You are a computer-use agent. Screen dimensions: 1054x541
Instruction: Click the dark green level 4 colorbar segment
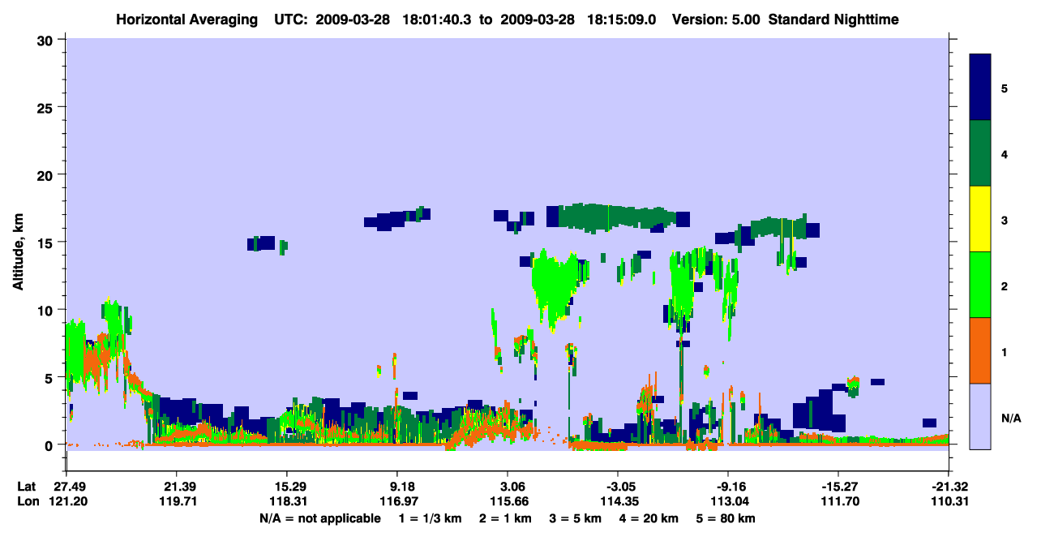click(x=980, y=153)
